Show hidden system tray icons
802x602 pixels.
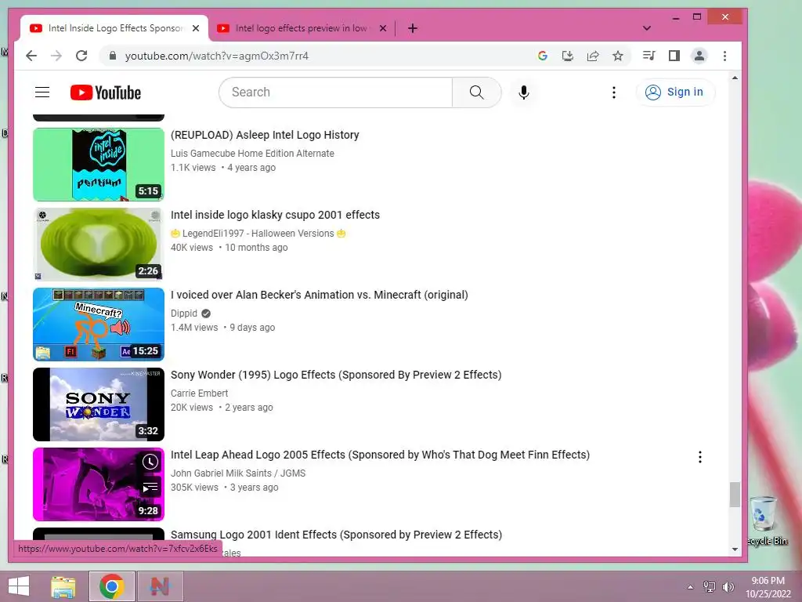(690, 586)
